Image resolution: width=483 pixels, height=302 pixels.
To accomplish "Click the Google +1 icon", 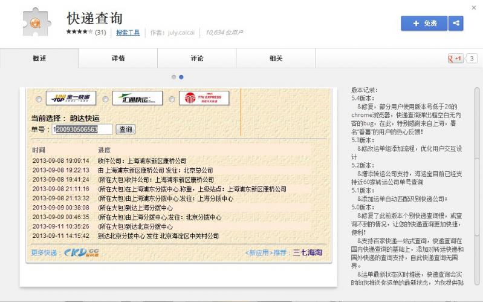I will [x=454, y=58].
